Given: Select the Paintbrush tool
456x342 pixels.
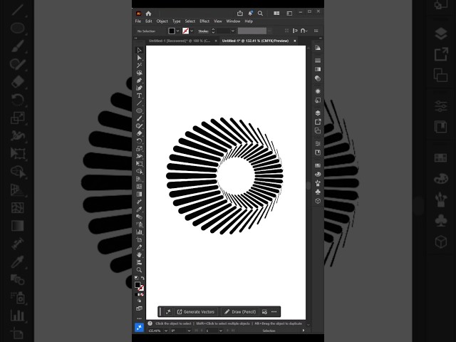Looking at the screenshot, I should (139, 118).
